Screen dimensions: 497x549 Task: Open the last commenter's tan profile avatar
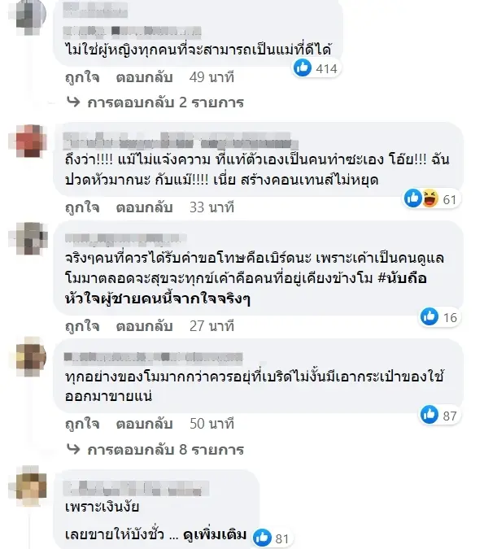tap(31, 486)
